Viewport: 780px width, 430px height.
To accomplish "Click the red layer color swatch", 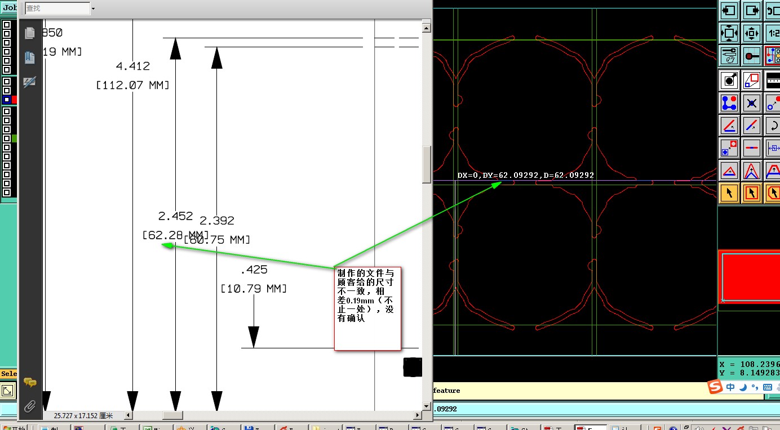I will tap(15, 100).
